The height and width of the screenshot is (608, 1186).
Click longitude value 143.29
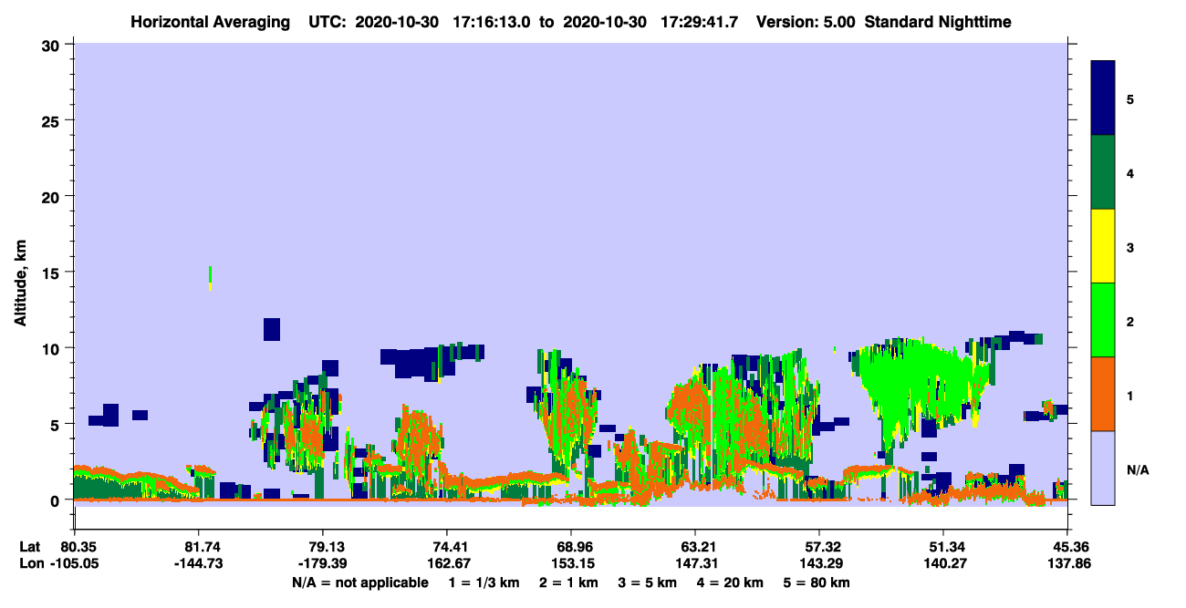point(819,563)
